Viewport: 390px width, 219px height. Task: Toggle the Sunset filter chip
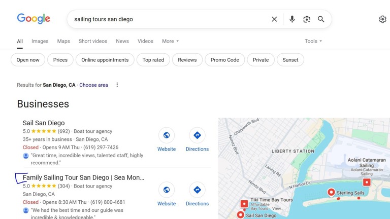tap(290, 60)
